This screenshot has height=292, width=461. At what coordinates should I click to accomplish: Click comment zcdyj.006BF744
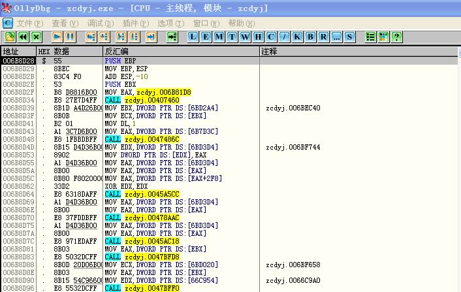pyautogui.click(x=293, y=148)
